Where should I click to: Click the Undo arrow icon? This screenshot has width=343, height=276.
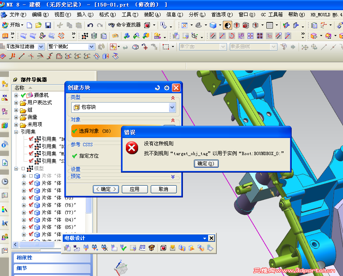tap(90, 25)
